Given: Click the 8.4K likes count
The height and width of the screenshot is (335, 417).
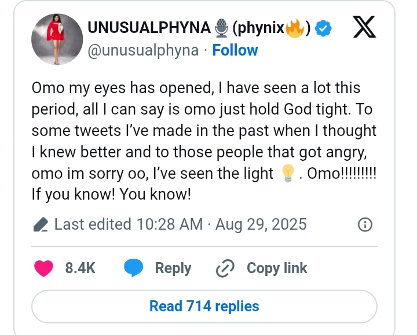Looking at the screenshot, I should pyautogui.click(x=80, y=268).
